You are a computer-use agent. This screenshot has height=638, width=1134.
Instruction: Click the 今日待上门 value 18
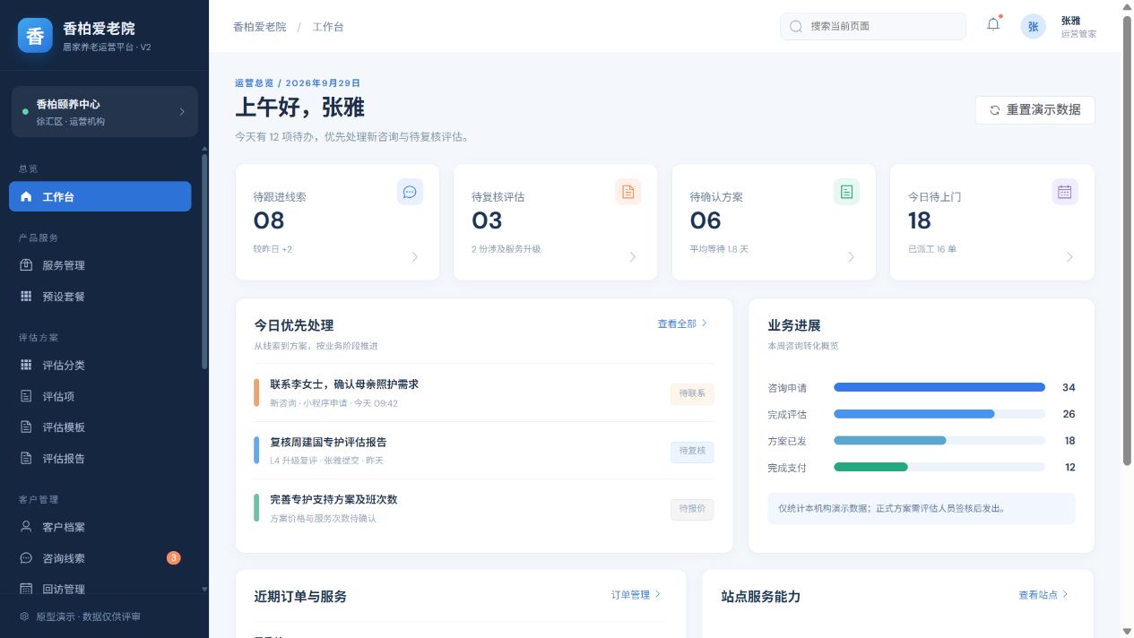(920, 220)
